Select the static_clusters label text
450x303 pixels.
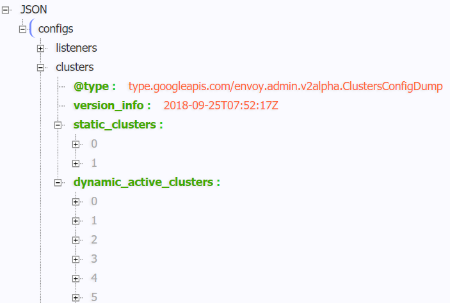(117, 125)
